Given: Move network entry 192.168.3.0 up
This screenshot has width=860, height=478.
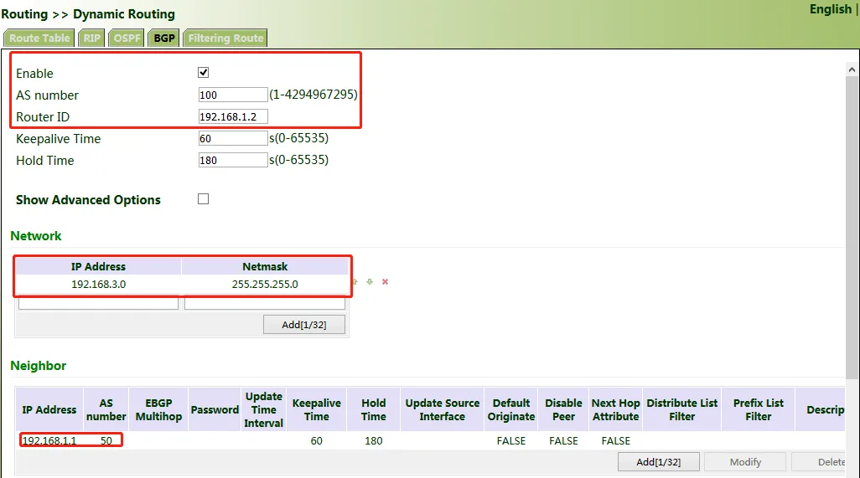Looking at the screenshot, I should coord(355,281).
